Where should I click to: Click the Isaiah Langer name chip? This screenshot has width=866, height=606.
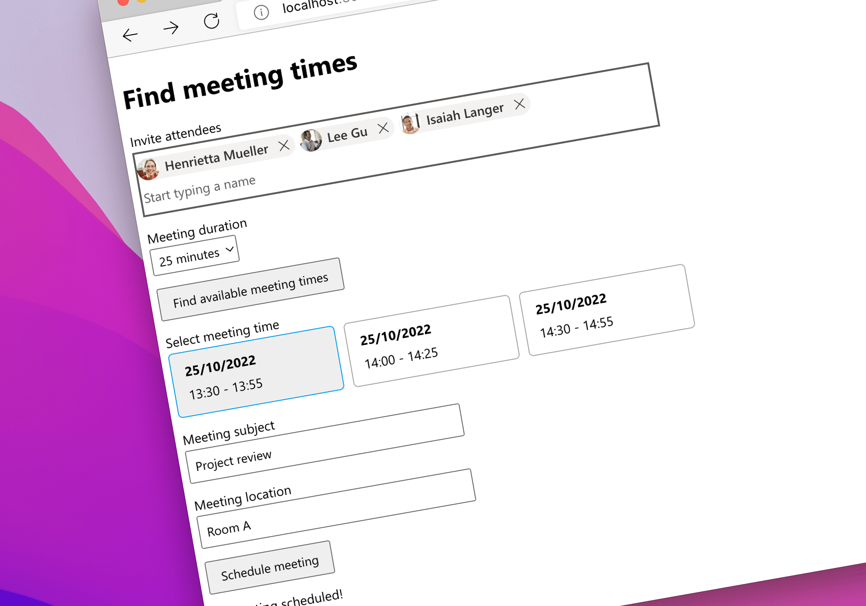465,114
